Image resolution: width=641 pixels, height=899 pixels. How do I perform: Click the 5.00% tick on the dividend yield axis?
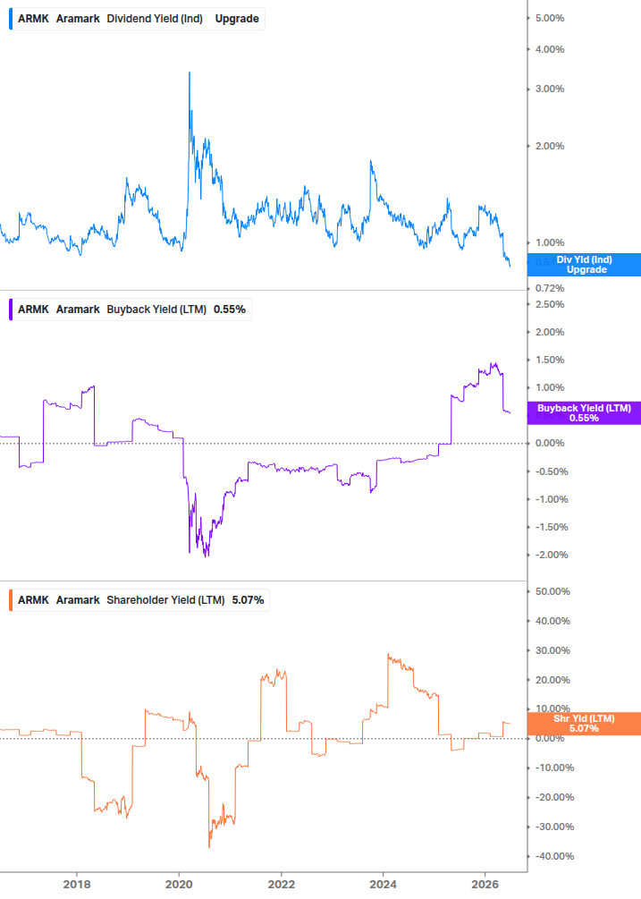click(549, 19)
